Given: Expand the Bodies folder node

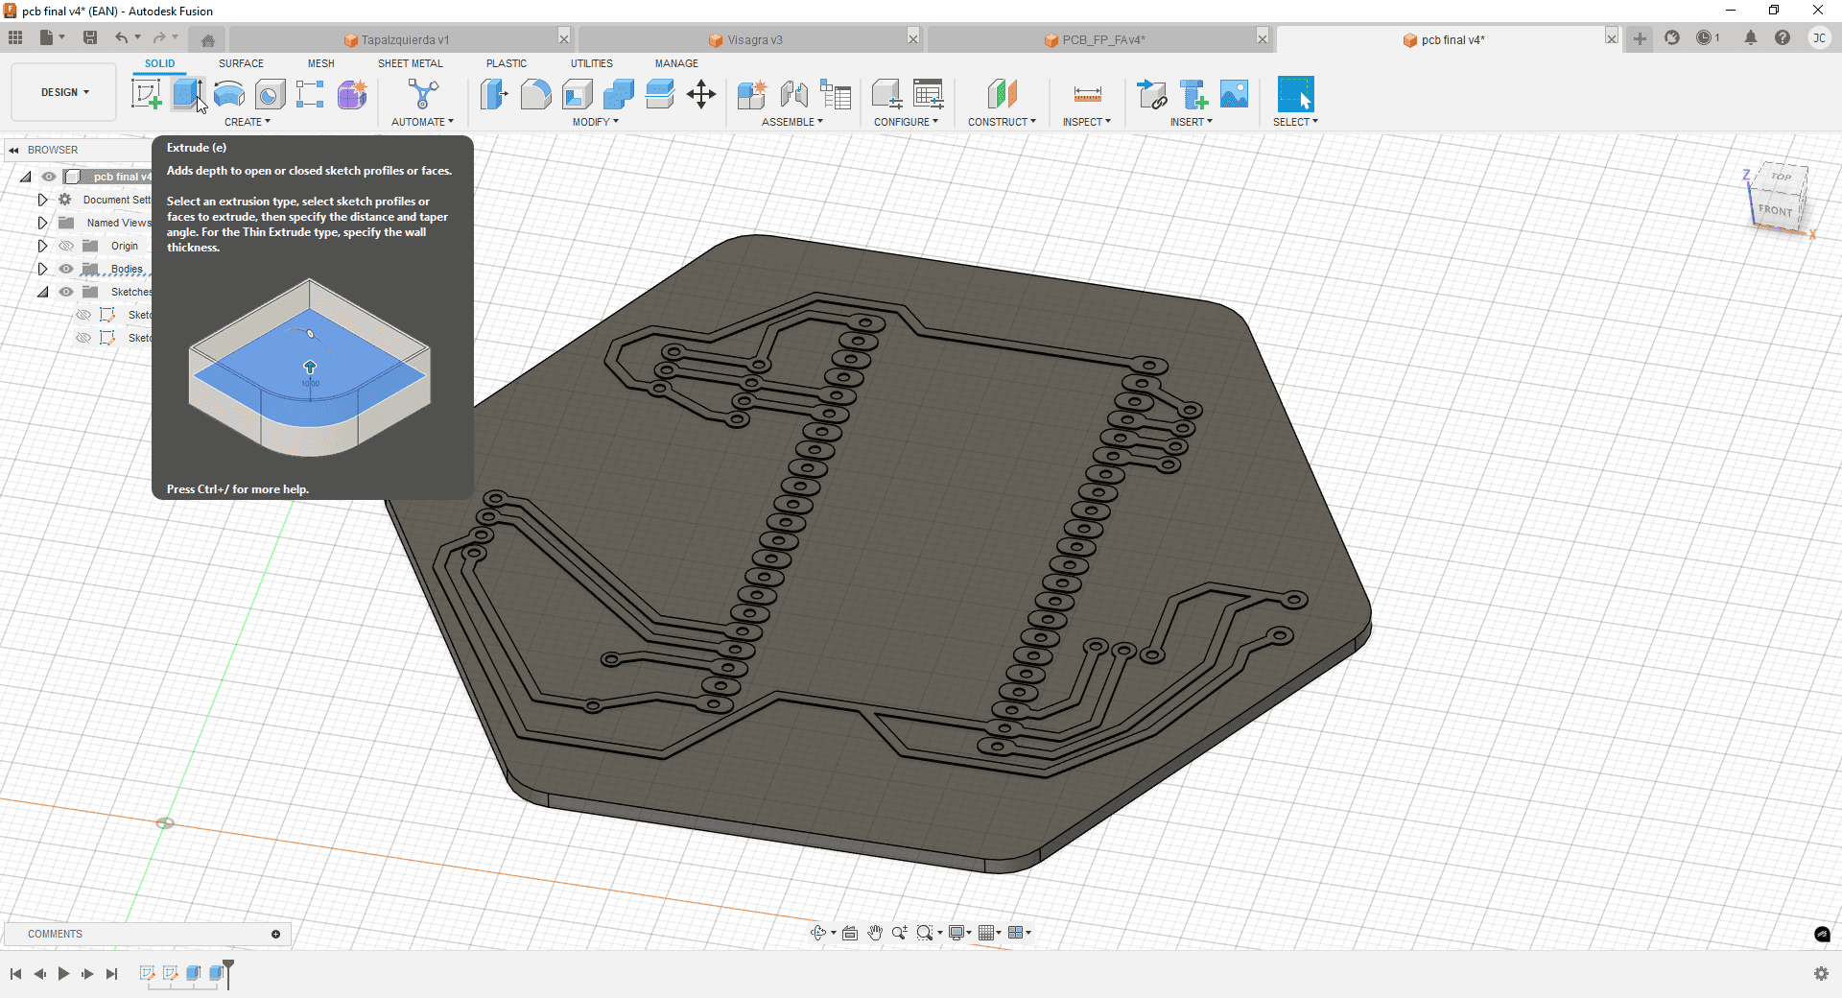Looking at the screenshot, I should (42, 269).
